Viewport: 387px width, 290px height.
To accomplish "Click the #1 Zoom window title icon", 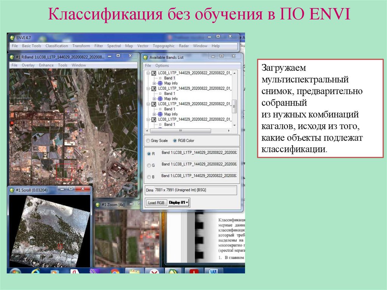I will coord(98,205).
